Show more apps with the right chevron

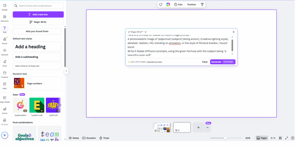61,105
